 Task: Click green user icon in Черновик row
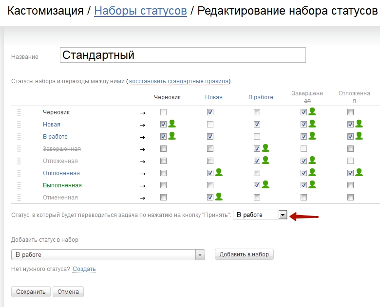point(312,112)
